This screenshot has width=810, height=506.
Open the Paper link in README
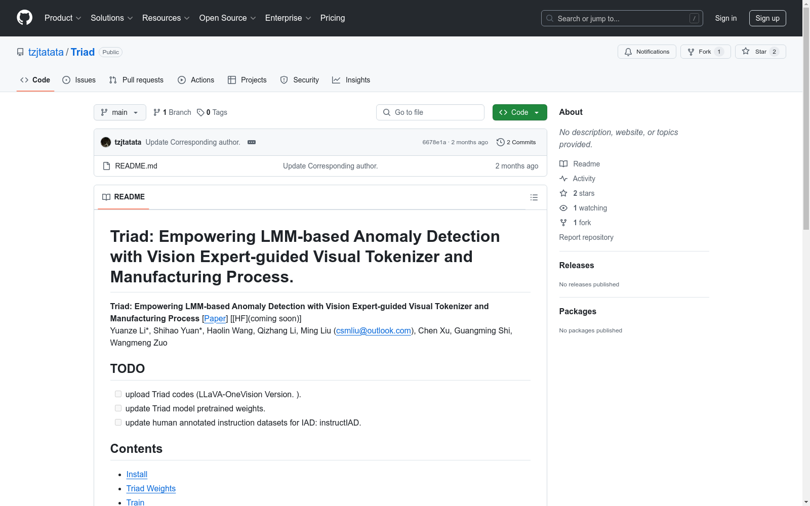click(x=215, y=318)
